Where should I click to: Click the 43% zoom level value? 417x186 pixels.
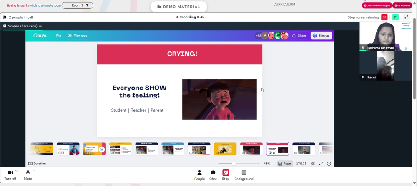[x=267, y=164]
